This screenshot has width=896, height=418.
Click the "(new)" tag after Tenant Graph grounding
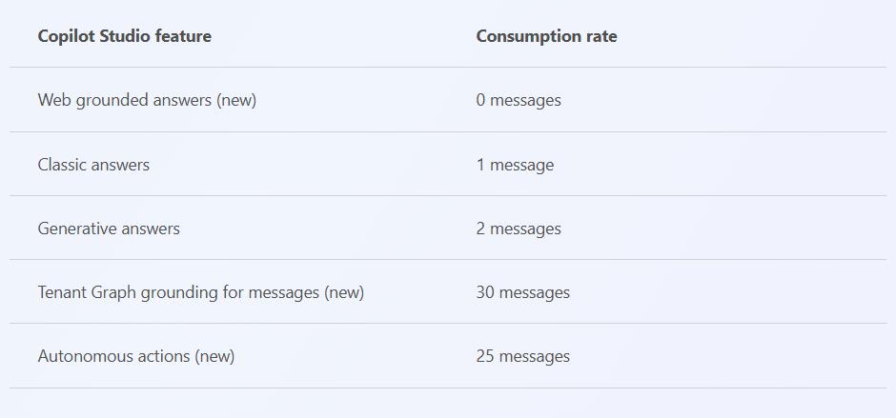(x=344, y=292)
